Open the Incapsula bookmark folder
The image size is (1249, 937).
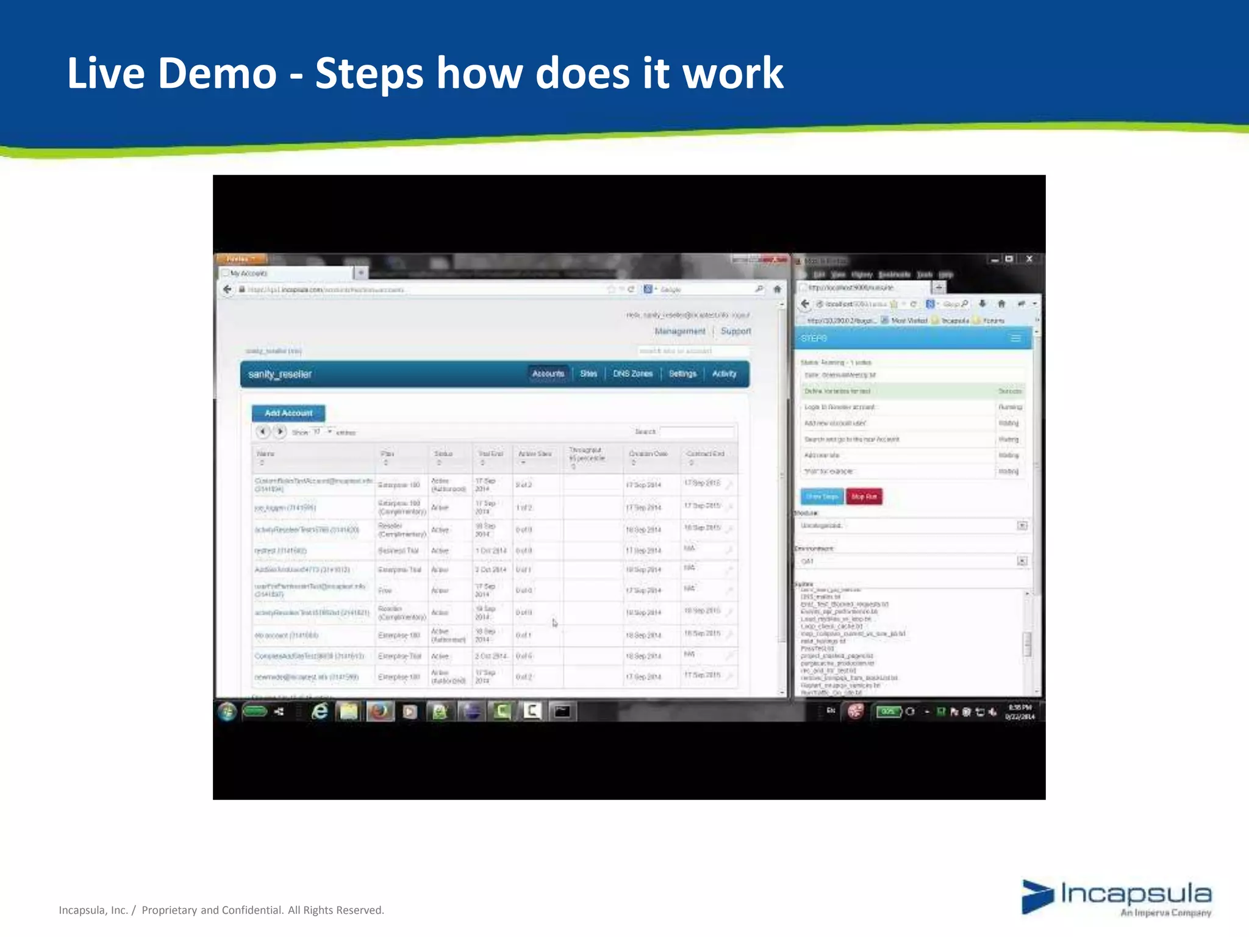pyautogui.click(x=951, y=320)
